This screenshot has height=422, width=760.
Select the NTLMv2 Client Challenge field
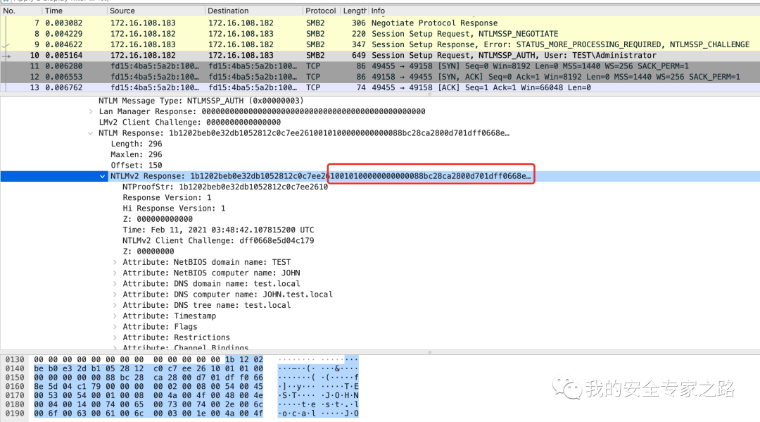(218, 240)
